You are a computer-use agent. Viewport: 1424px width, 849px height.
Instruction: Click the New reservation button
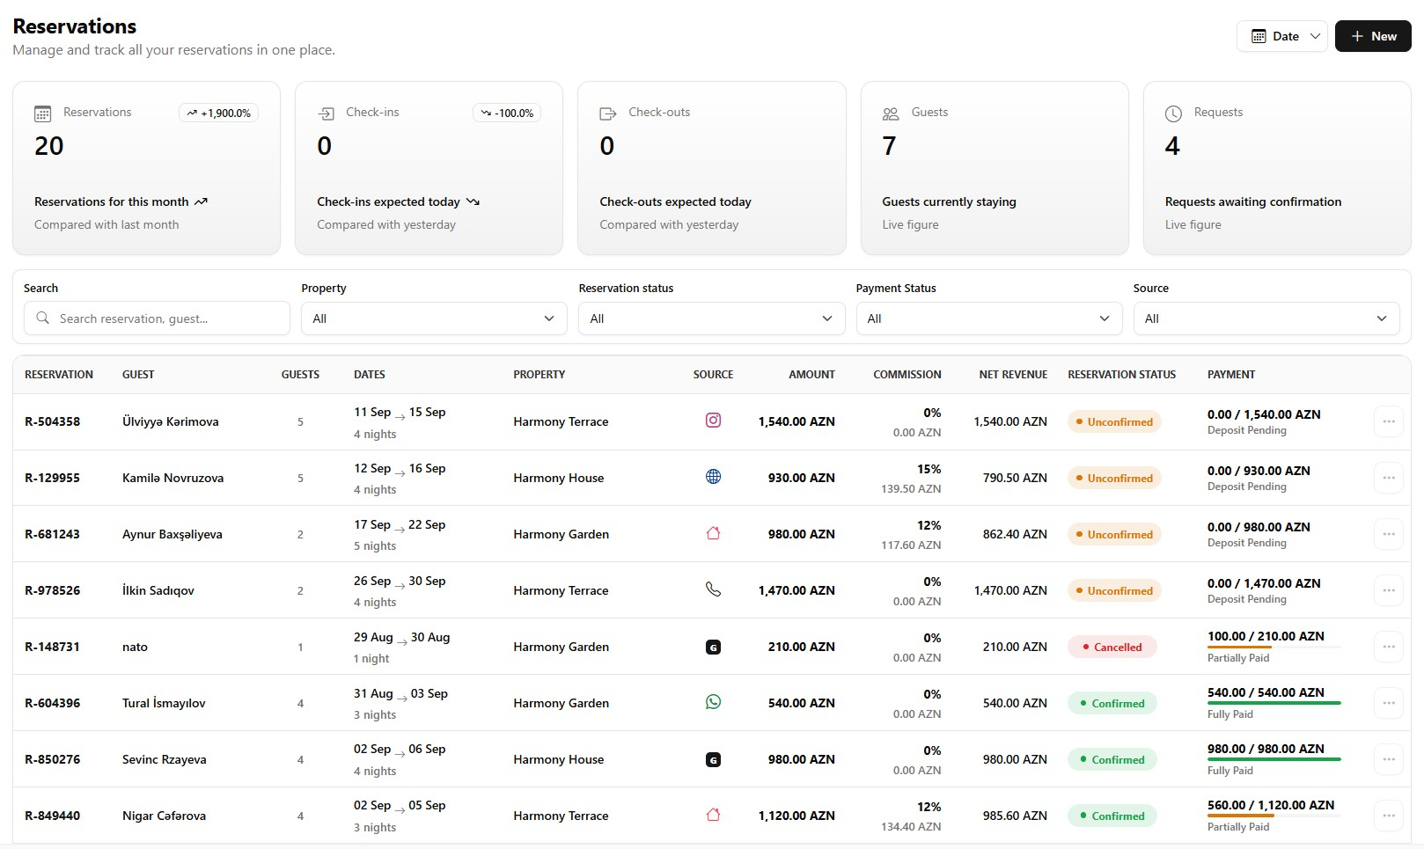[1373, 36]
